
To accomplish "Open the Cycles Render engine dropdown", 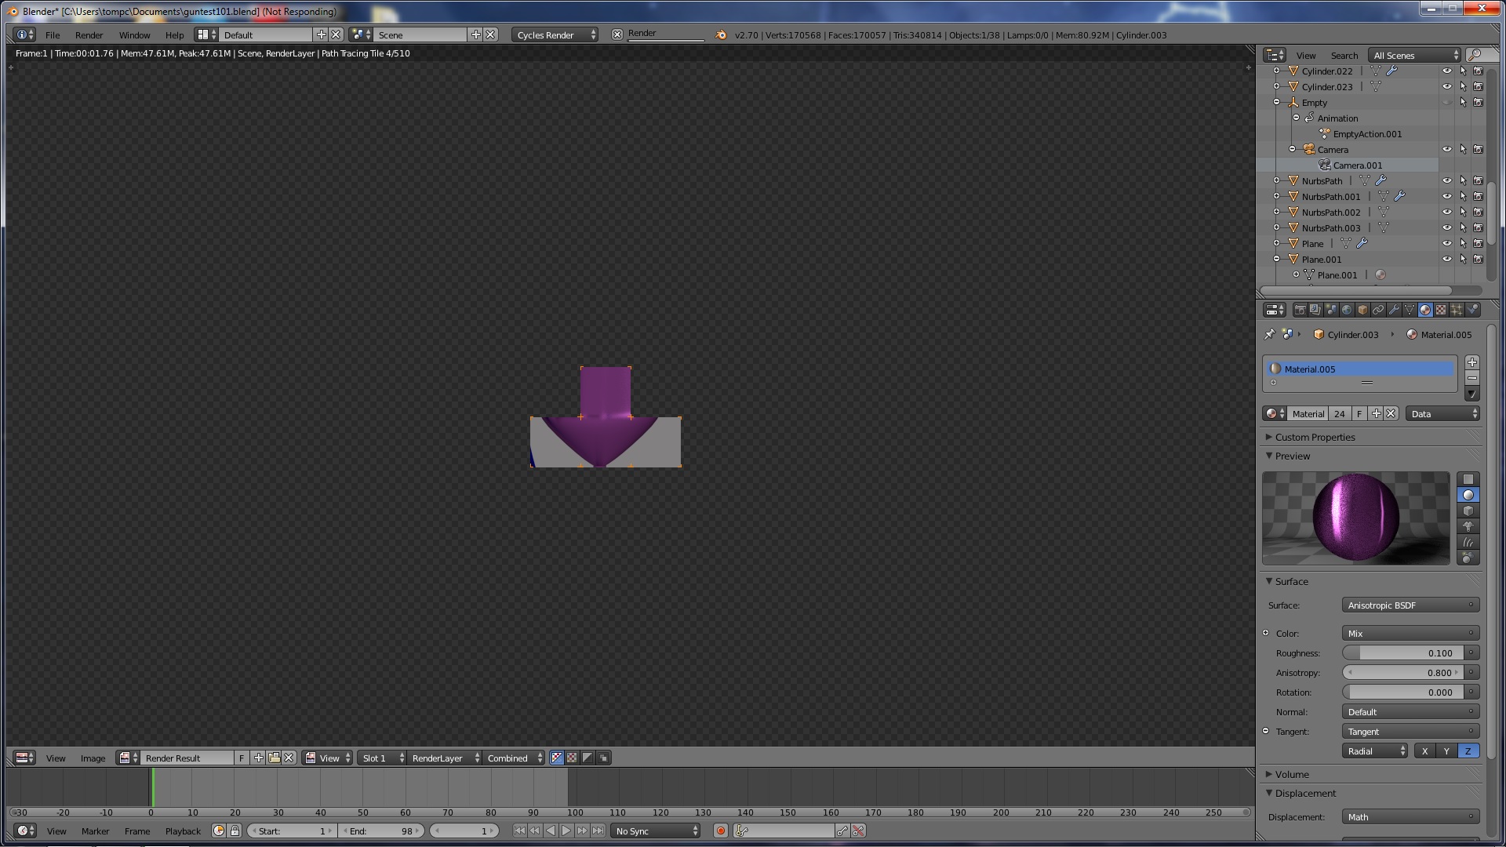I will coord(555,35).
